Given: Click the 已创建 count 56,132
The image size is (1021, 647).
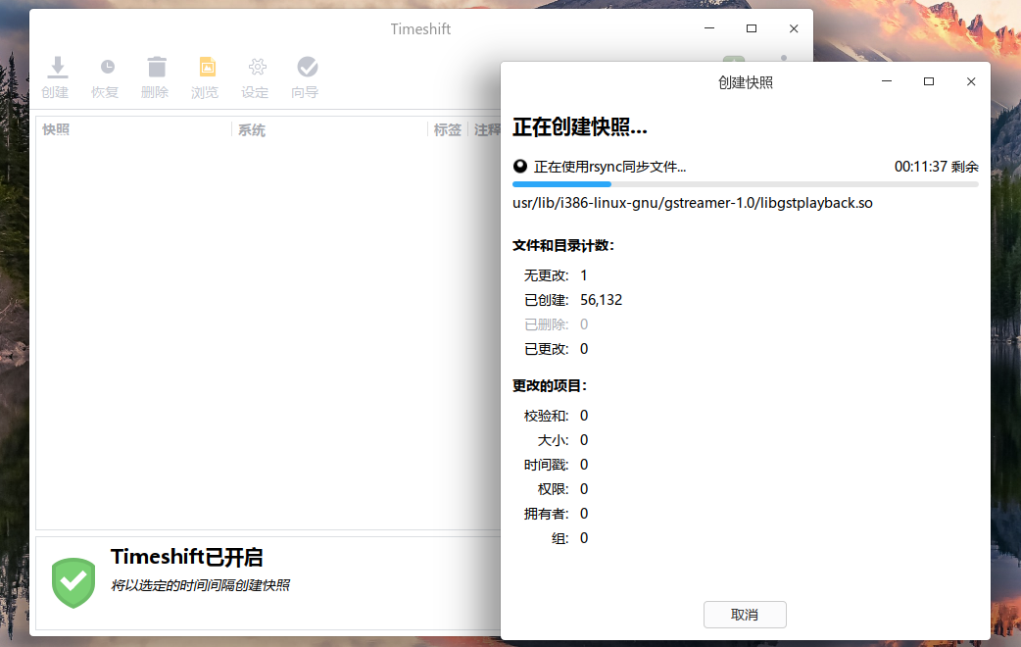Looking at the screenshot, I should (601, 300).
